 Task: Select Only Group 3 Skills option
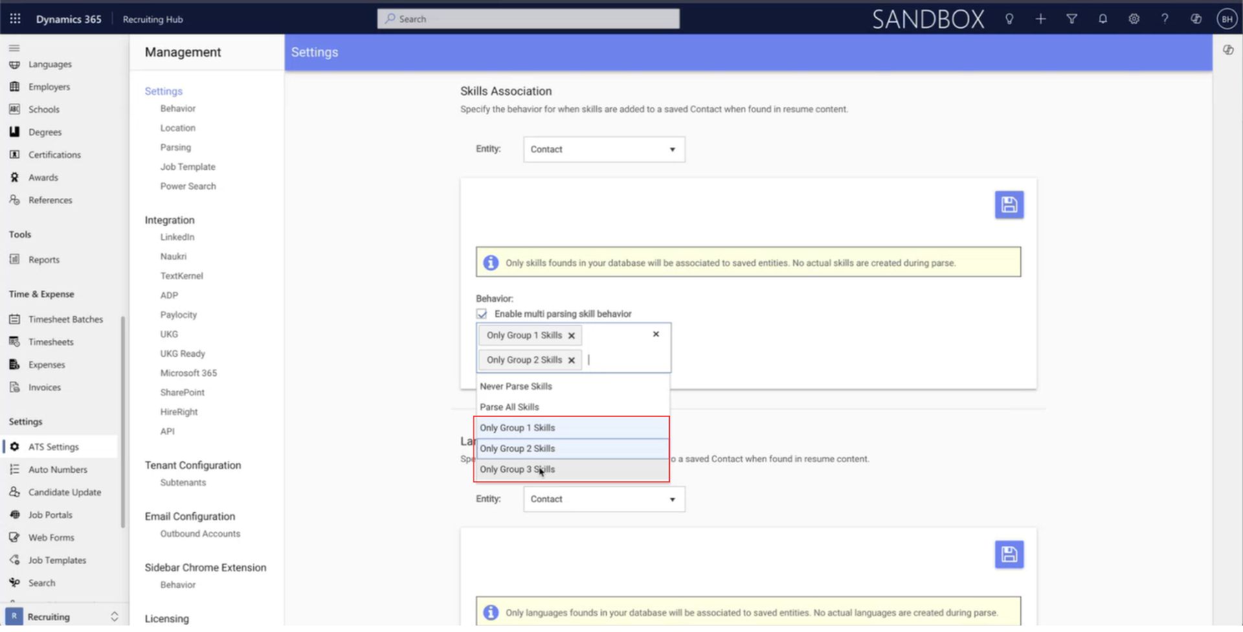(x=572, y=469)
